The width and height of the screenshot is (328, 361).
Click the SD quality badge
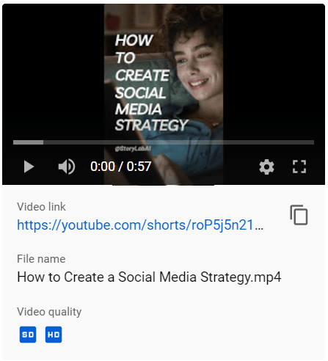[x=28, y=335]
